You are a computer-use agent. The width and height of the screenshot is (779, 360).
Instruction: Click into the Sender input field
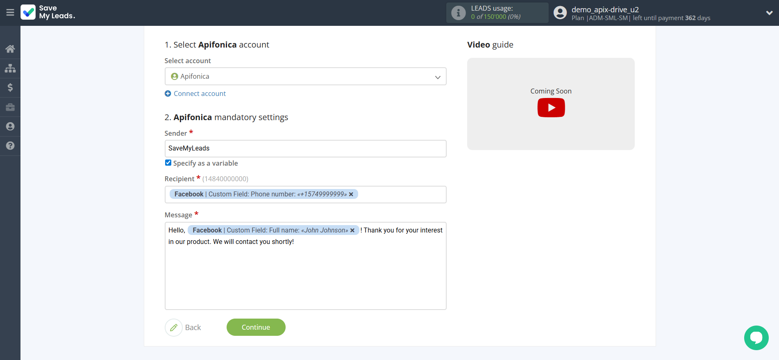(x=305, y=148)
